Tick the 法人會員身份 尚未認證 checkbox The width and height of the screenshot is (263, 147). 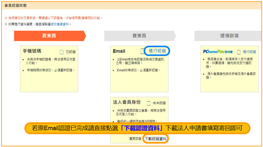(149, 103)
